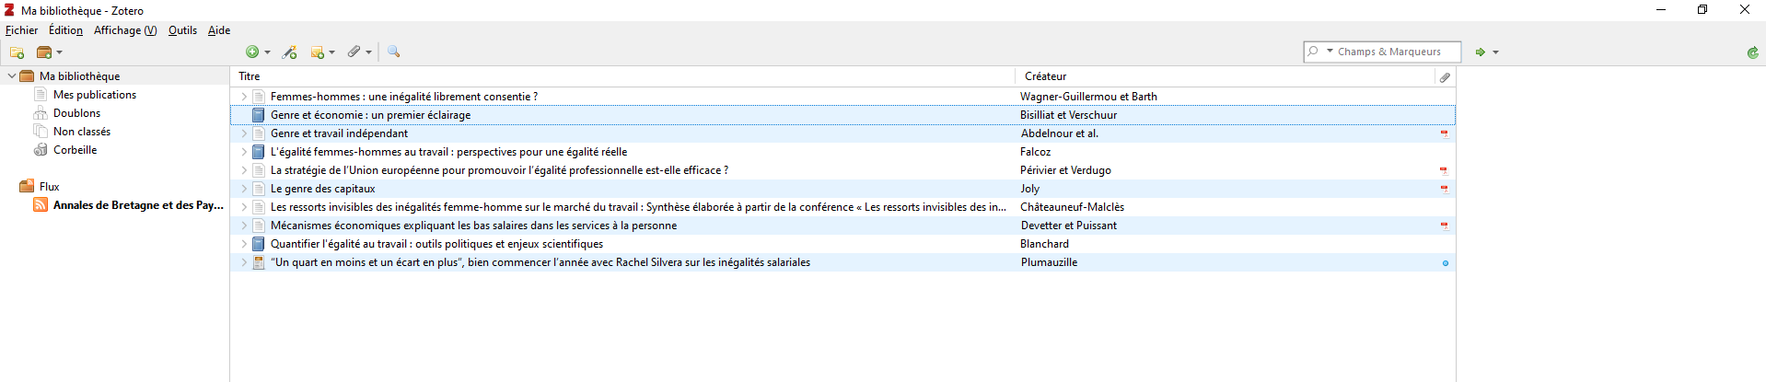Viewport: 1766px width, 382px height.
Task: Select the Doublons entry in sidebar
Action: click(76, 113)
